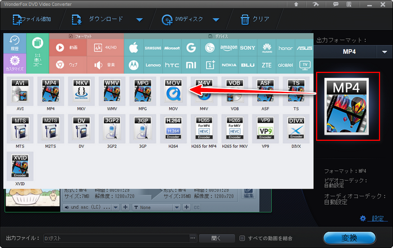The width and height of the screenshot is (393, 248).
Task: Expand the output format MP4 dropdown
Action: point(384,52)
